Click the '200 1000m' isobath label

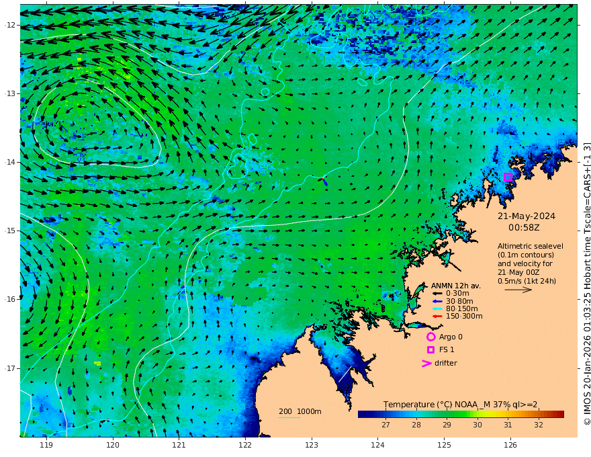tap(300, 411)
